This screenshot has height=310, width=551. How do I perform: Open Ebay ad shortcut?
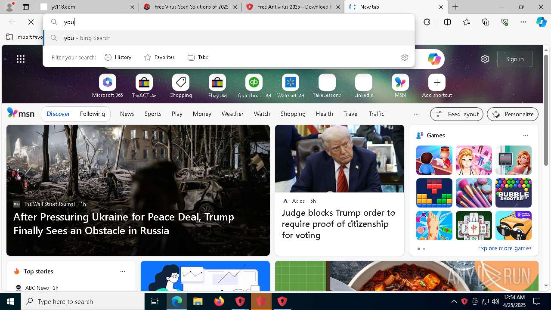[217, 86]
